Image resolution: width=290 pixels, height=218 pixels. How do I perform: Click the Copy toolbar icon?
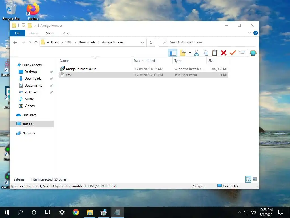click(206, 53)
